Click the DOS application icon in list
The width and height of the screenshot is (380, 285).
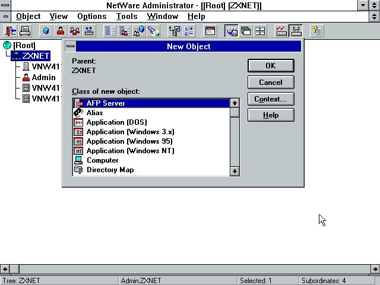click(78, 122)
